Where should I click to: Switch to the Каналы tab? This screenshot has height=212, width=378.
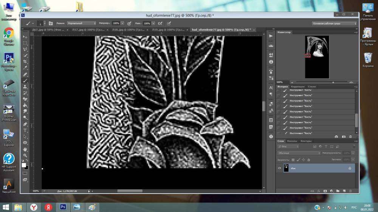pyautogui.click(x=292, y=141)
